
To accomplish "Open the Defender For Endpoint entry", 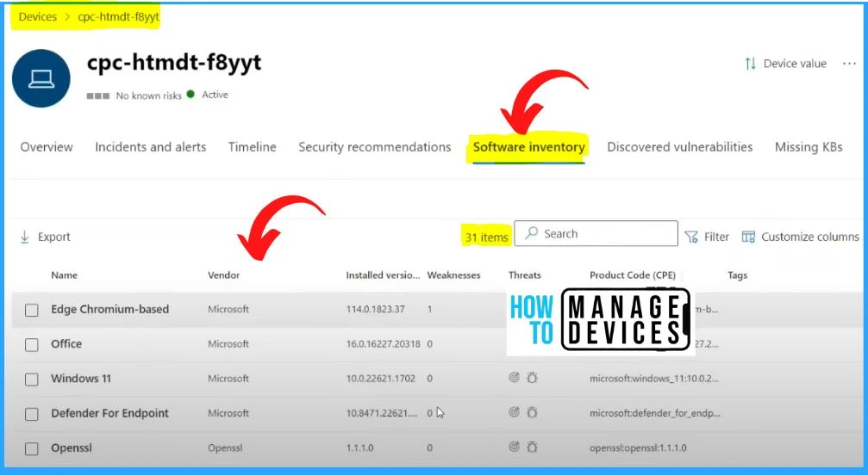I will click(x=109, y=413).
